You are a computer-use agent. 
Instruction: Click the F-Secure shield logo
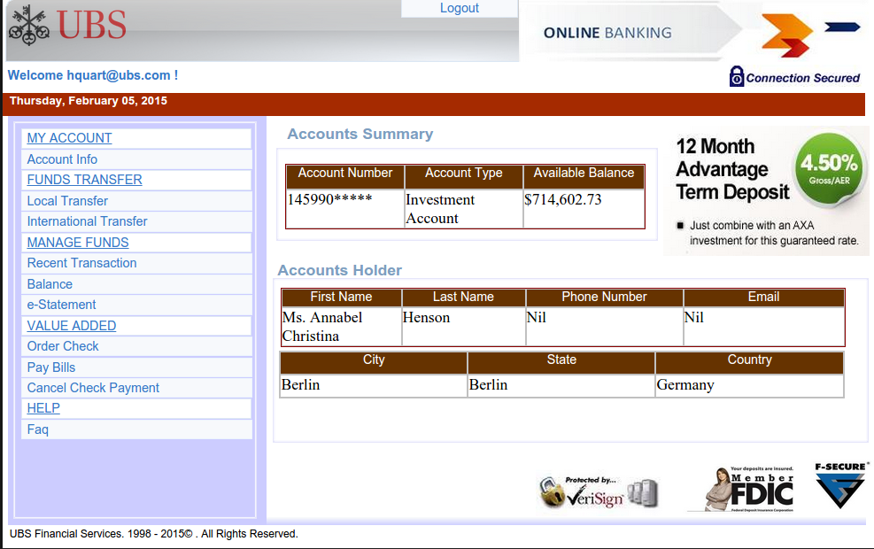841,485
